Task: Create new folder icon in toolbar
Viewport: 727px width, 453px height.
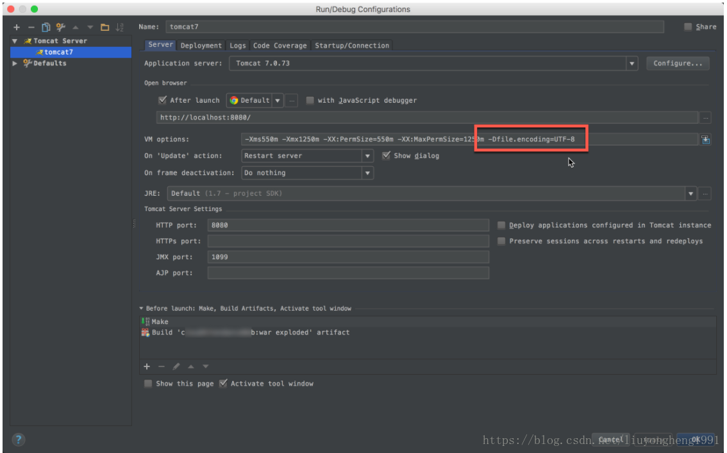Action: (x=104, y=28)
